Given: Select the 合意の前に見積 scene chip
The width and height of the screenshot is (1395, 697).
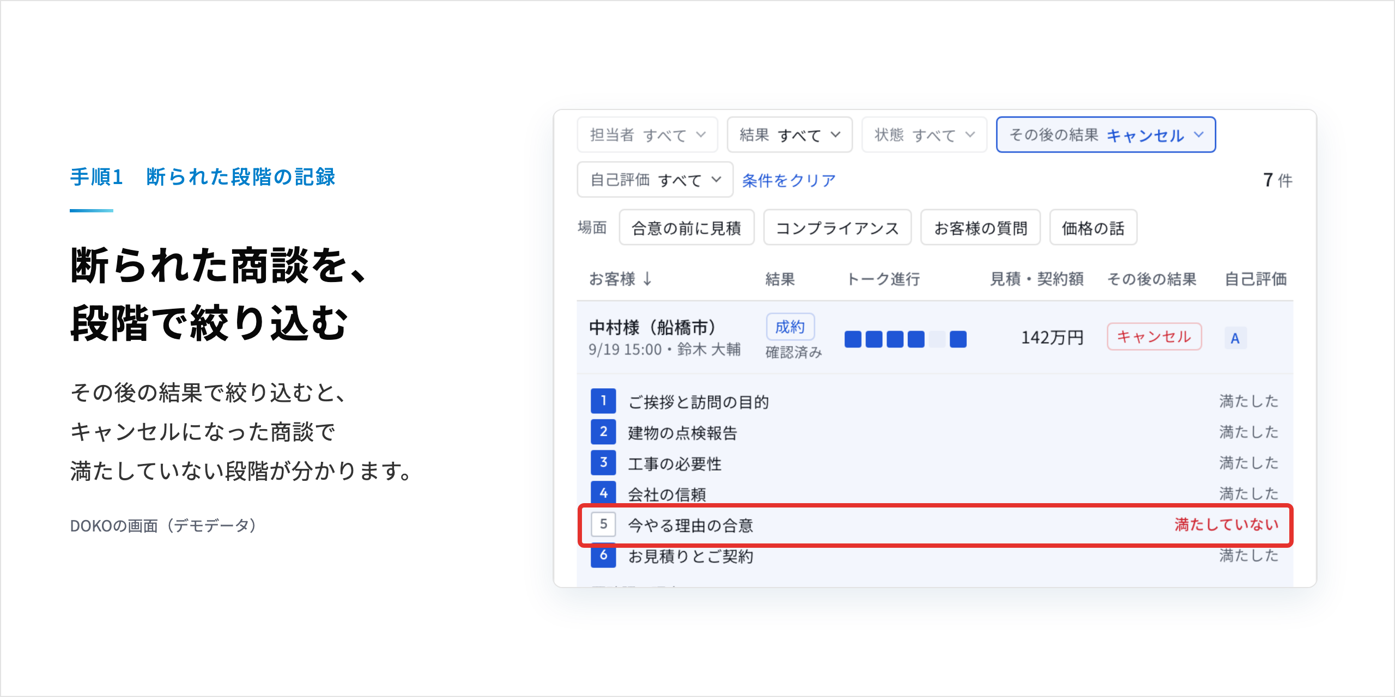Looking at the screenshot, I should click(x=687, y=228).
